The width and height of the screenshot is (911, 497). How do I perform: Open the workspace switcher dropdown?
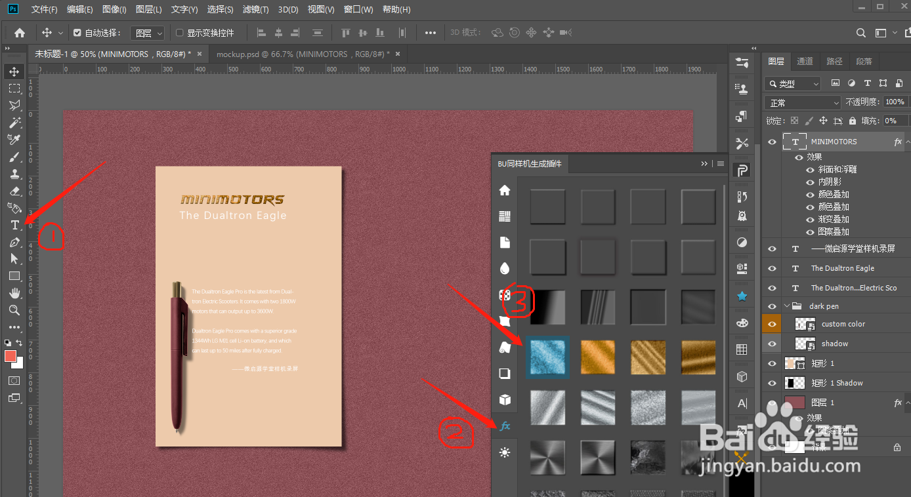(x=884, y=33)
